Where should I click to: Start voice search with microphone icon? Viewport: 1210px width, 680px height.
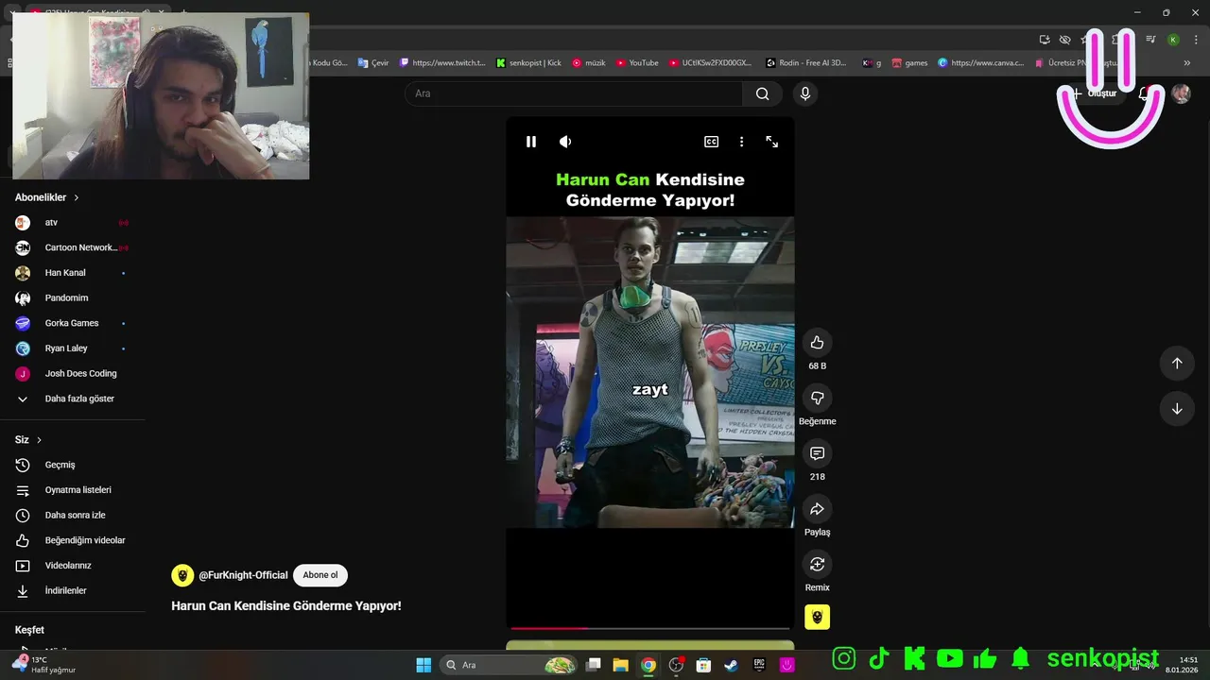[805, 93]
